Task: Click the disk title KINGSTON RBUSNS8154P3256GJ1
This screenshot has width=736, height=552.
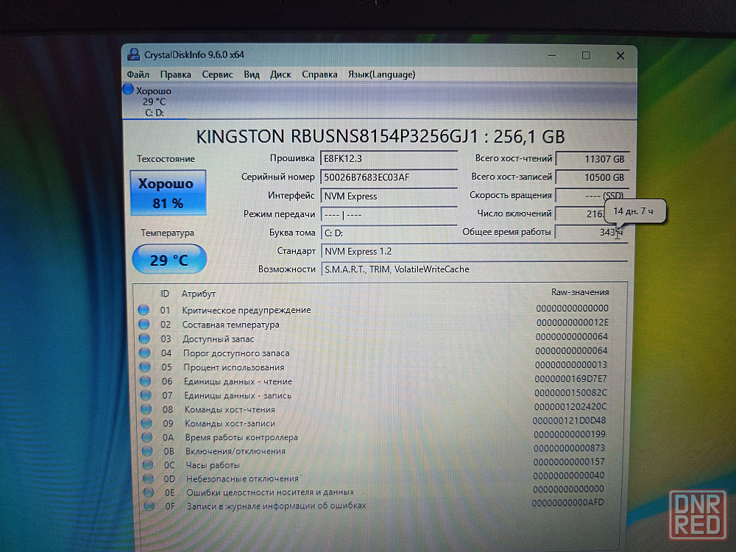Action: point(337,137)
